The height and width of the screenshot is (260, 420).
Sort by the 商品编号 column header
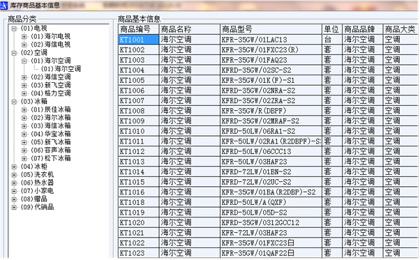tap(138, 29)
